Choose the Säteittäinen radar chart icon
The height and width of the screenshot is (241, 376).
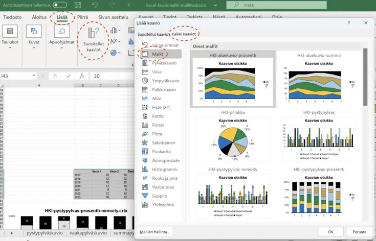click(145, 142)
